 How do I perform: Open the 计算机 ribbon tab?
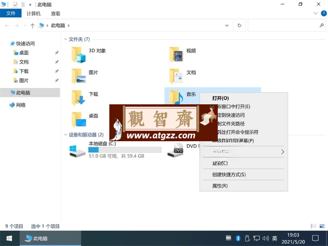point(33,14)
